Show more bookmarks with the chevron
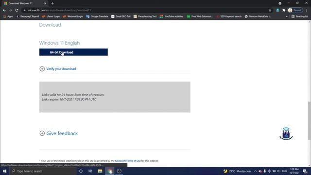The image size is (311, 175). [x=286, y=17]
